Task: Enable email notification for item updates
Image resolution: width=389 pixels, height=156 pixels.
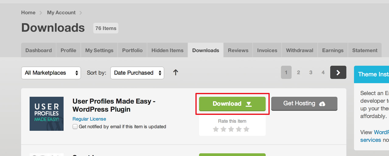Action: tap(75, 127)
